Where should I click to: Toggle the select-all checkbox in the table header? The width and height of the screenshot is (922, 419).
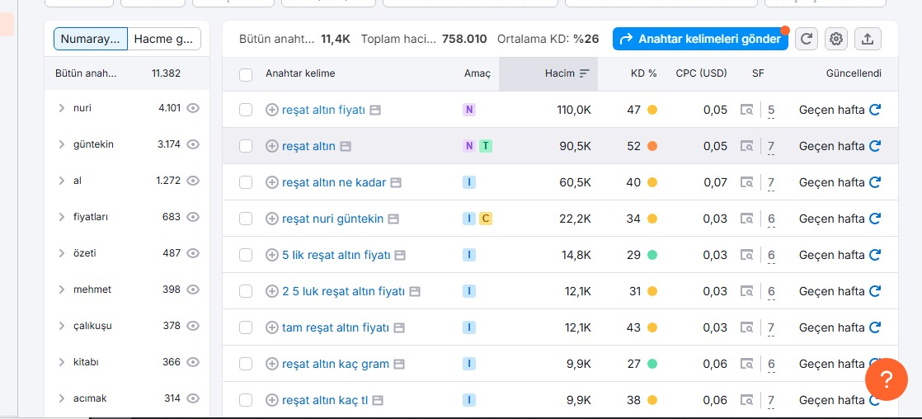[246, 74]
